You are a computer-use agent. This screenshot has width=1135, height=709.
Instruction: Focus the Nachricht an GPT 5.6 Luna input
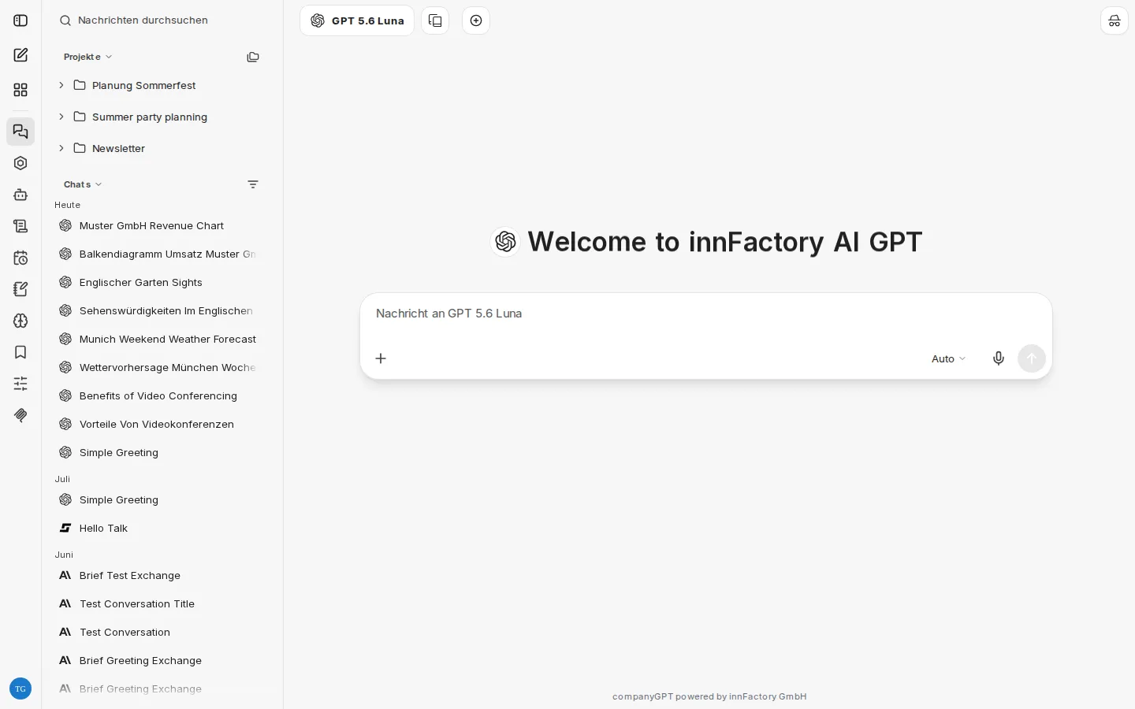coord(705,314)
